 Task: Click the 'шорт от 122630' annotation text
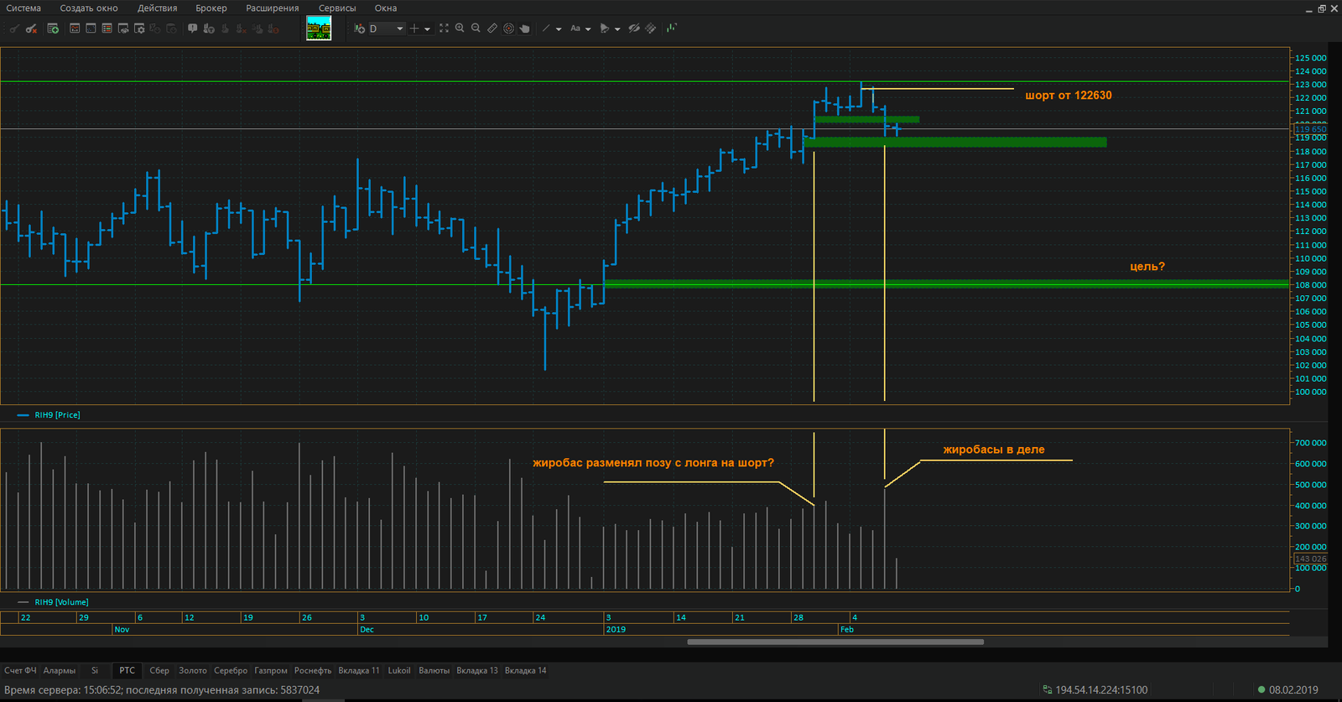(x=1069, y=96)
